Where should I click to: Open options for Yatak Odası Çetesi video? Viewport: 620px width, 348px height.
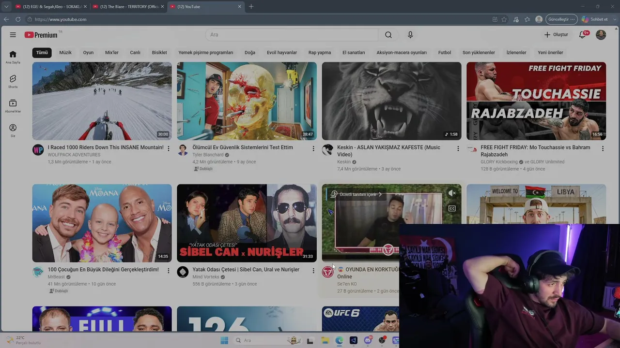313,271
